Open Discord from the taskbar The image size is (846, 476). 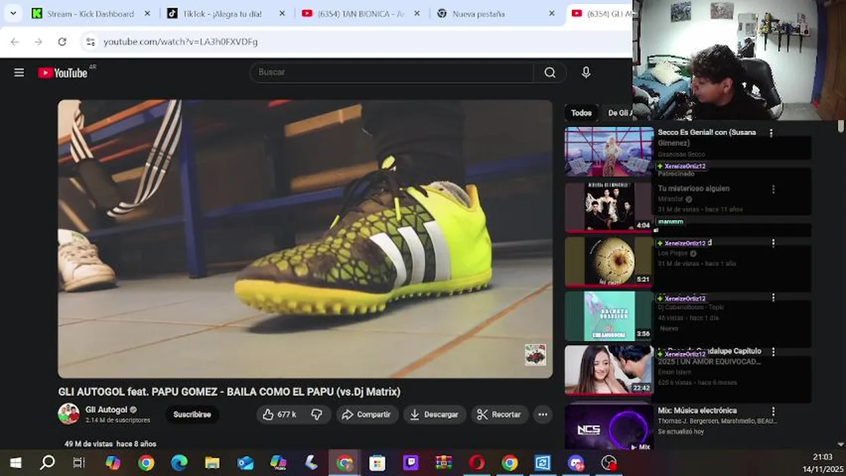click(576, 463)
